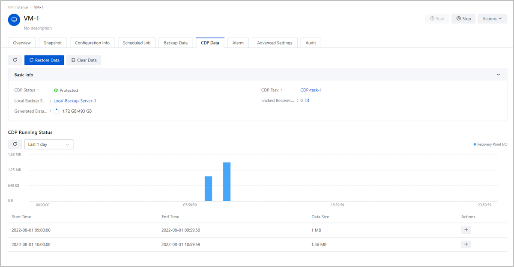
Task: Click the VM-1 monitor icon
Action: pos(14,20)
